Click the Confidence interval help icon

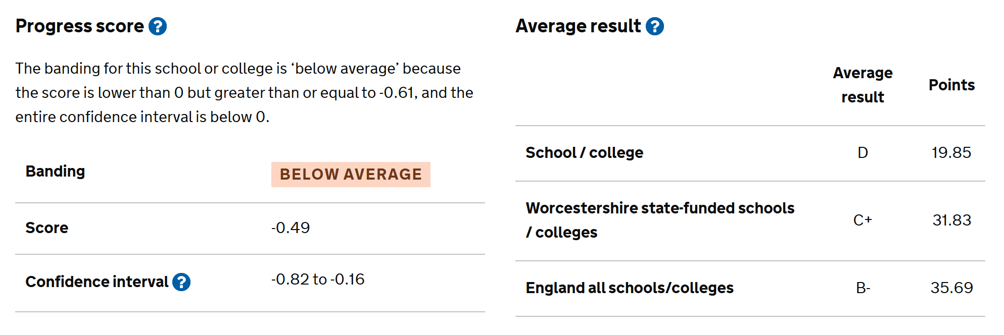[x=181, y=282]
